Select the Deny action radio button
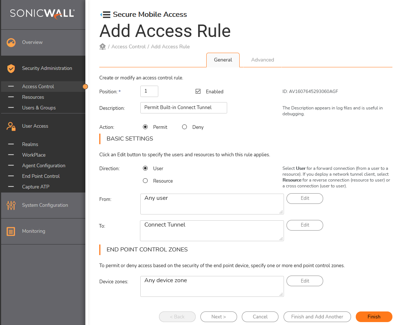The image size is (399, 325). coord(185,127)
